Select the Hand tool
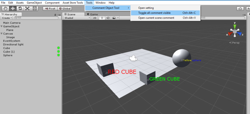 click(6, 9)
